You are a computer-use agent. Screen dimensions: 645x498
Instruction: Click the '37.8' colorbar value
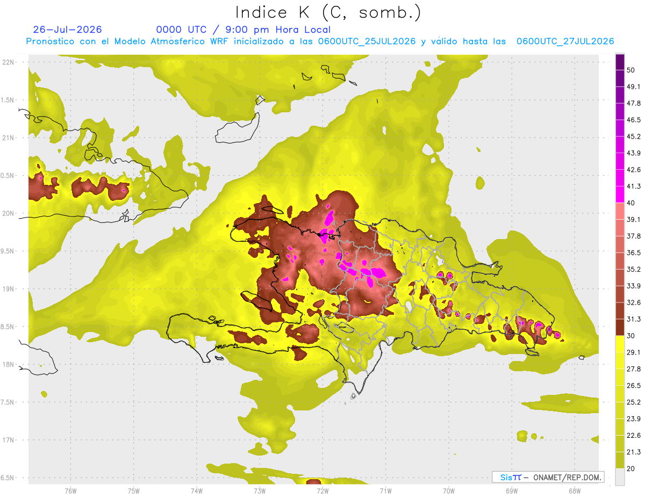634,236
